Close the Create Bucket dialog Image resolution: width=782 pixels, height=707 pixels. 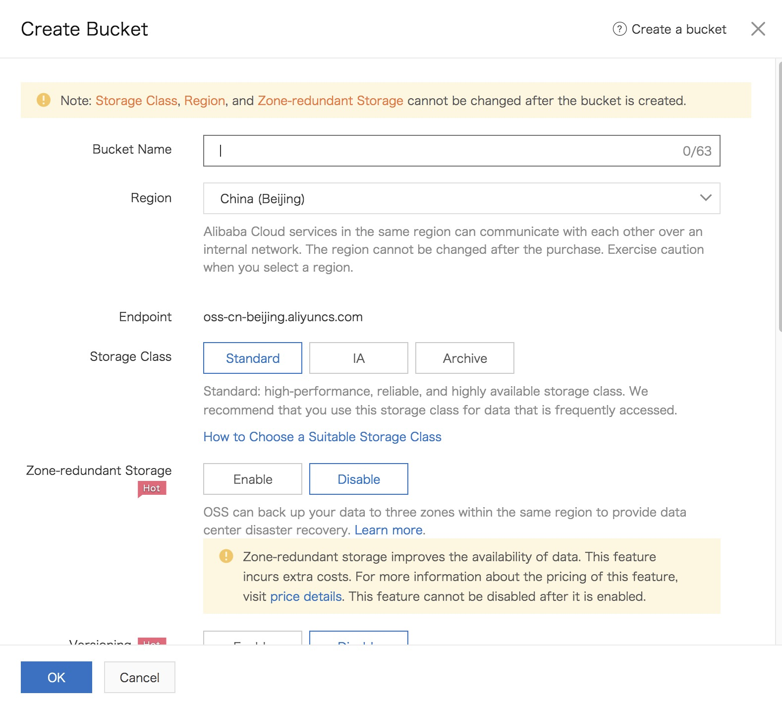point(758,29)
